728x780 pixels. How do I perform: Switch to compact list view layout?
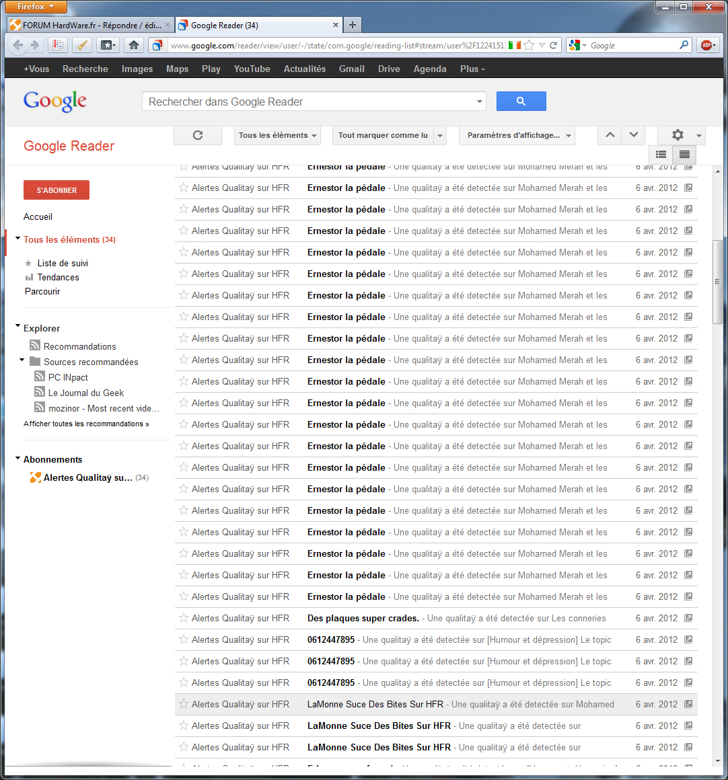684,154
